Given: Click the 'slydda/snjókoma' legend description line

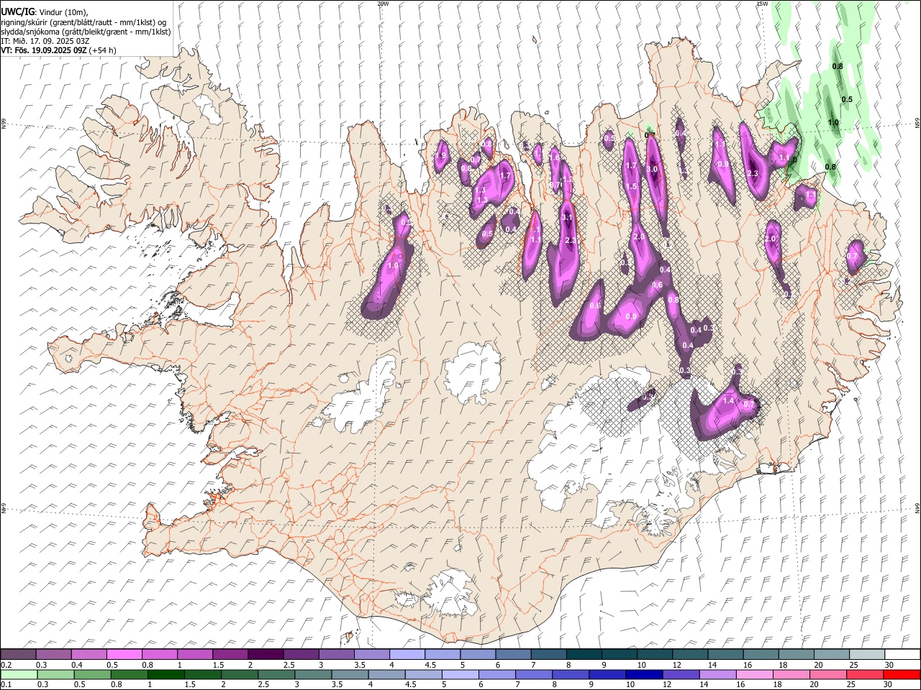Looking at the screenshot, I should (x=86, y=32).
